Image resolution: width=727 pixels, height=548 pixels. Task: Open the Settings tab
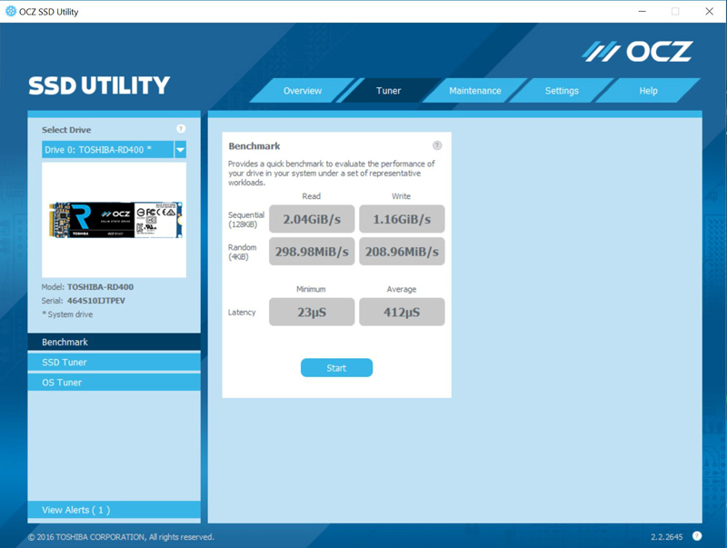(x=562, y=90)
